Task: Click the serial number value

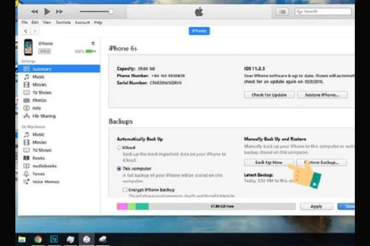Action: (166, 83)
